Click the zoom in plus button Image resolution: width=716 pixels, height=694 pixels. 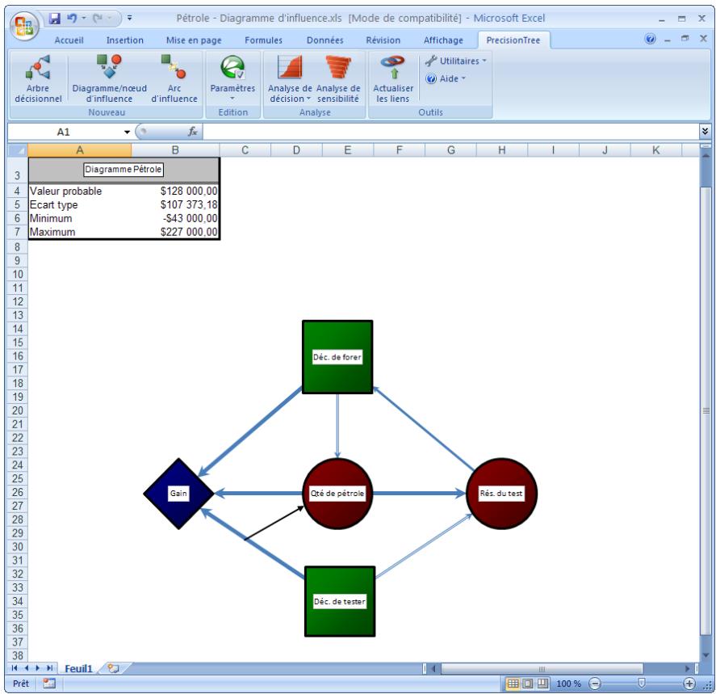point(689,683)
